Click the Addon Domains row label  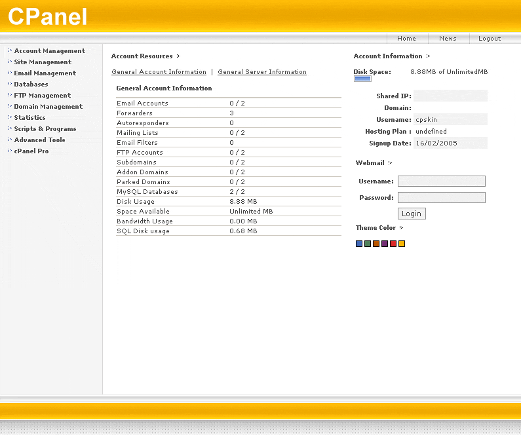click(x=143, y=172)
